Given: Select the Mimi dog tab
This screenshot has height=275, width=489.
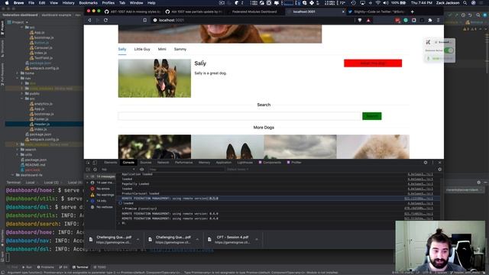Looking at the screenshot, I should (x=162, y=49).
